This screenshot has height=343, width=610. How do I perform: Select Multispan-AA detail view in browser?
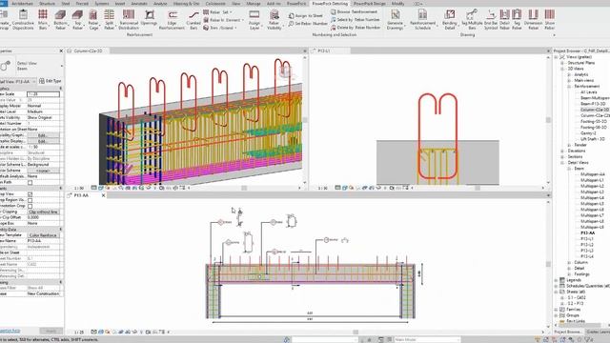(593, 174)
